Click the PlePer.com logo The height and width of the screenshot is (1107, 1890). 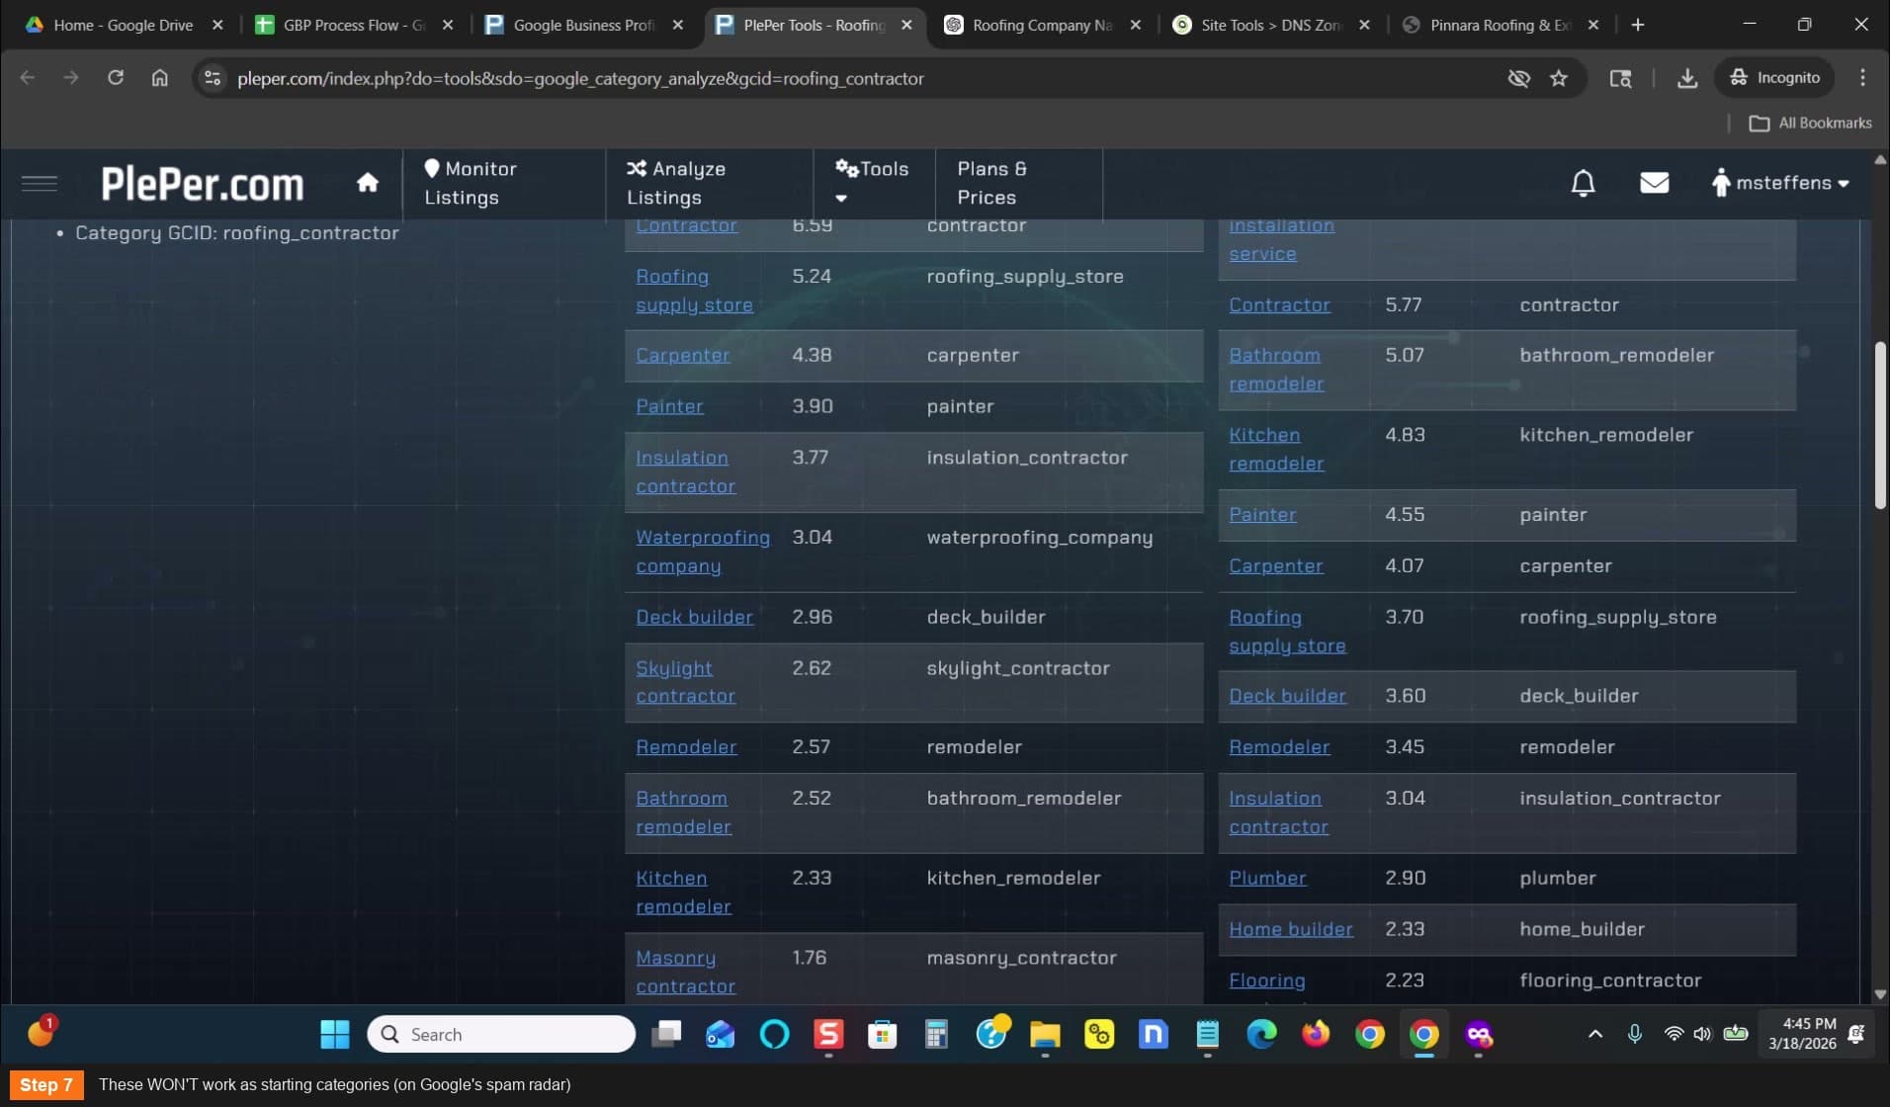pyautogui.click(x=203, y=184)
